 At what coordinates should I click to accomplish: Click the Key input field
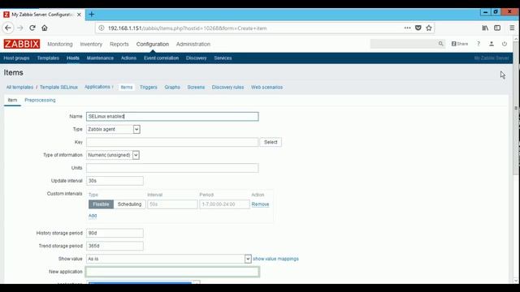click(172, 142)
